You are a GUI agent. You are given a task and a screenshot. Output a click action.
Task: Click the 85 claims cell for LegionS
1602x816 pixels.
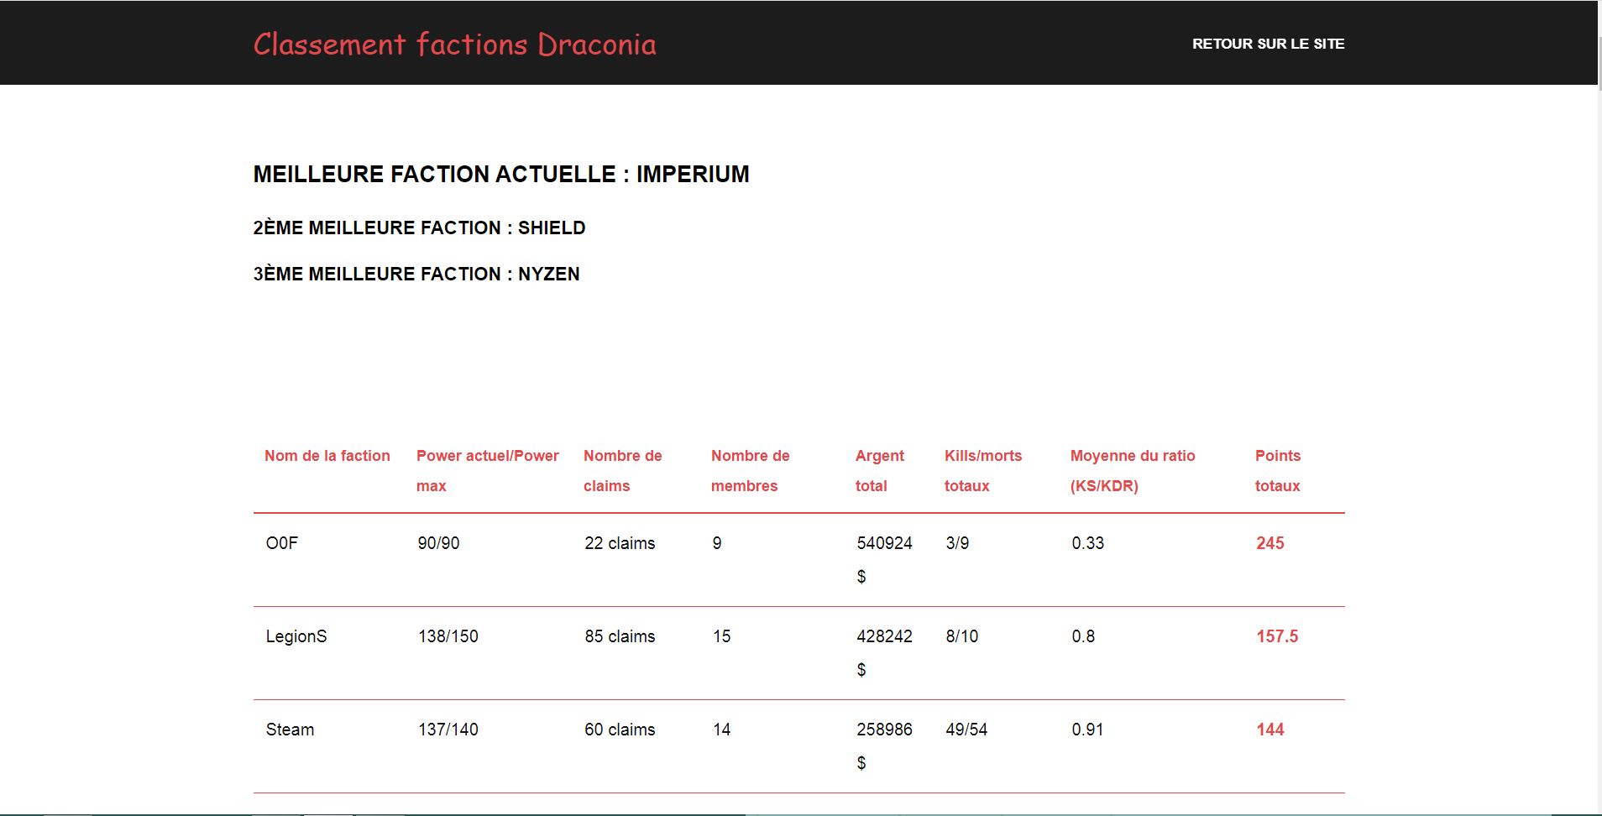click(619, 636)
